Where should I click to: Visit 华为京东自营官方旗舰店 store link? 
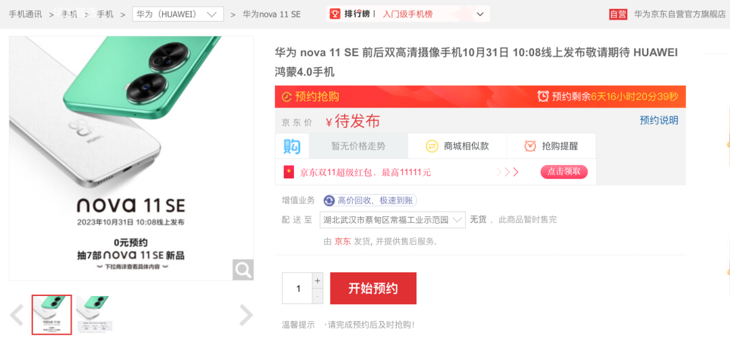point(680,14)
